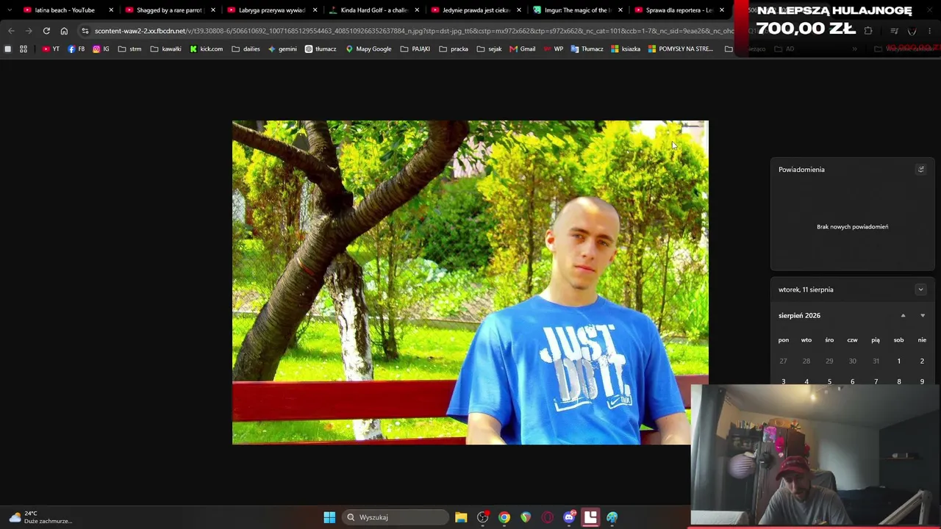Screen dimensions: 941x529
Task: Select day 31 in the calendar
Action: (x=876, y=361)
